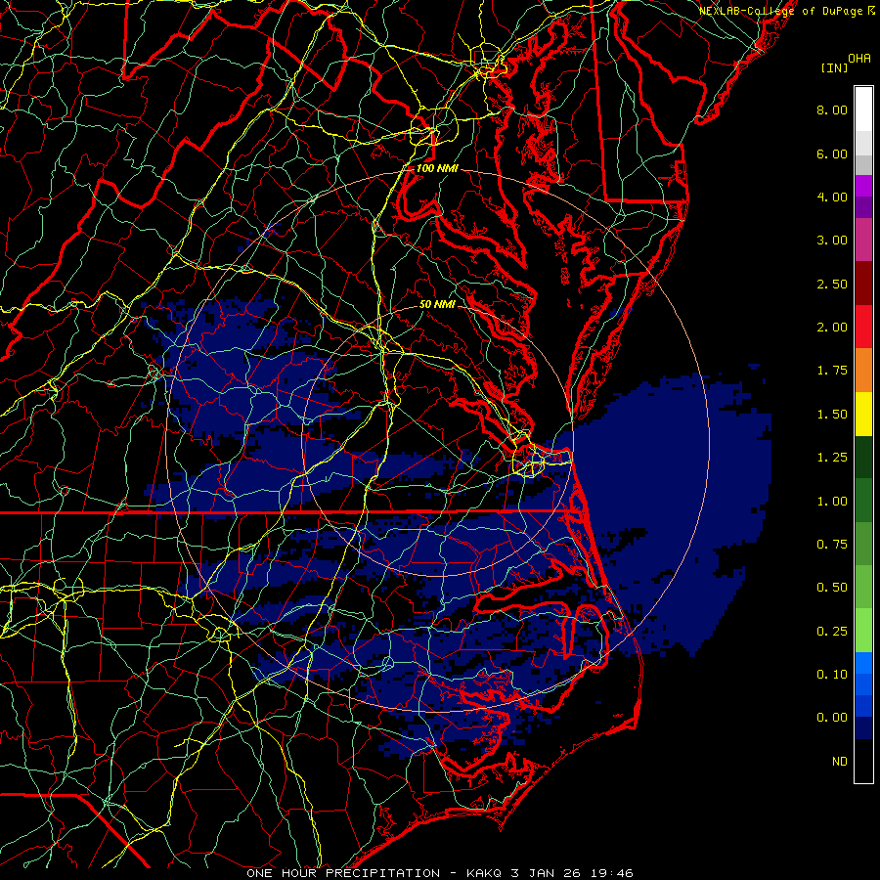This screenshot has width=880, height=880.
Task: Click the '[IN]' units label
Action: 834,67
